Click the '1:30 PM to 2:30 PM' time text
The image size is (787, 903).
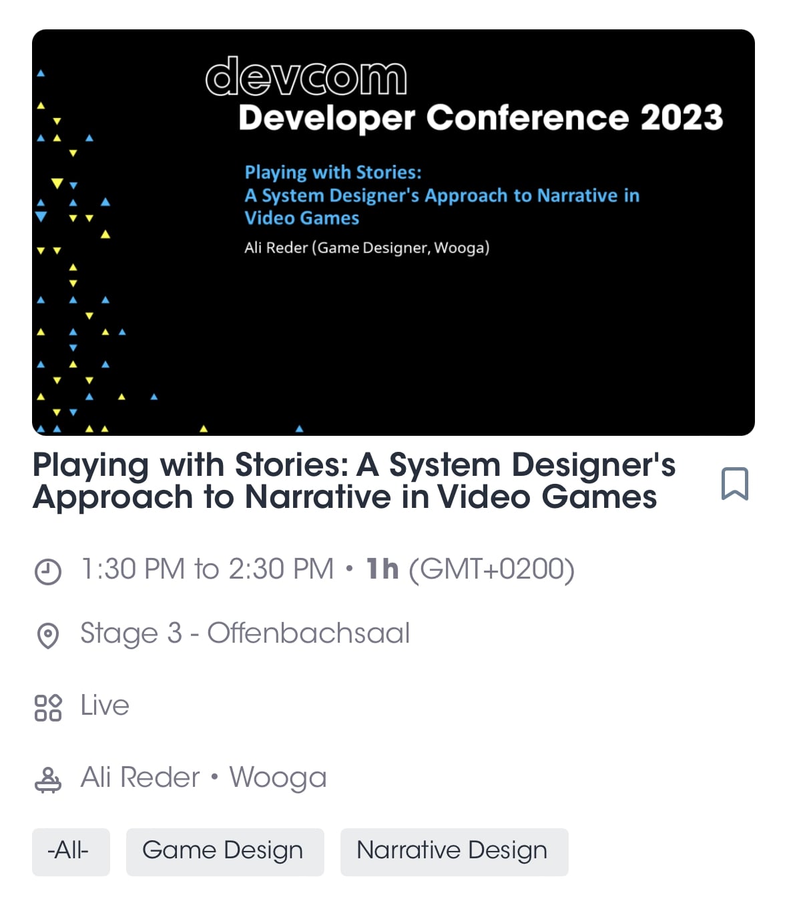tap(207, 569)
